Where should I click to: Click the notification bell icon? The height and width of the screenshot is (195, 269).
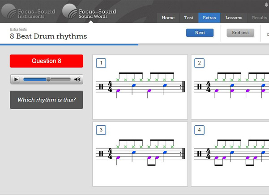pos(266,5)
